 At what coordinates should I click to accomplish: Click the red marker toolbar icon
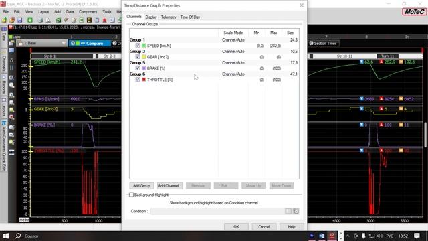tap(104, 20)
